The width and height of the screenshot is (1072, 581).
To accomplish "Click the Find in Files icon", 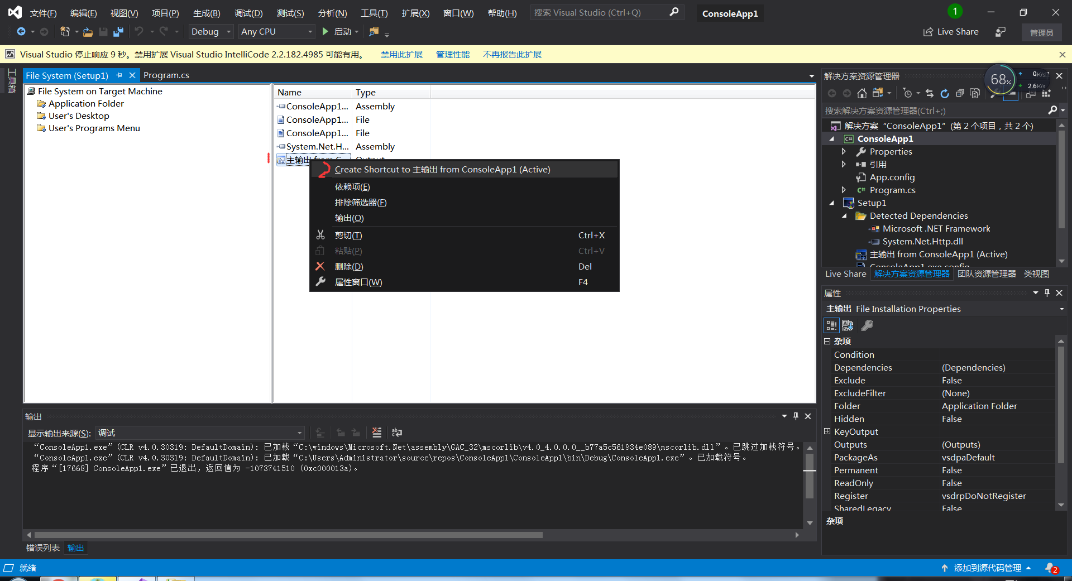I will tap(374, 32).
